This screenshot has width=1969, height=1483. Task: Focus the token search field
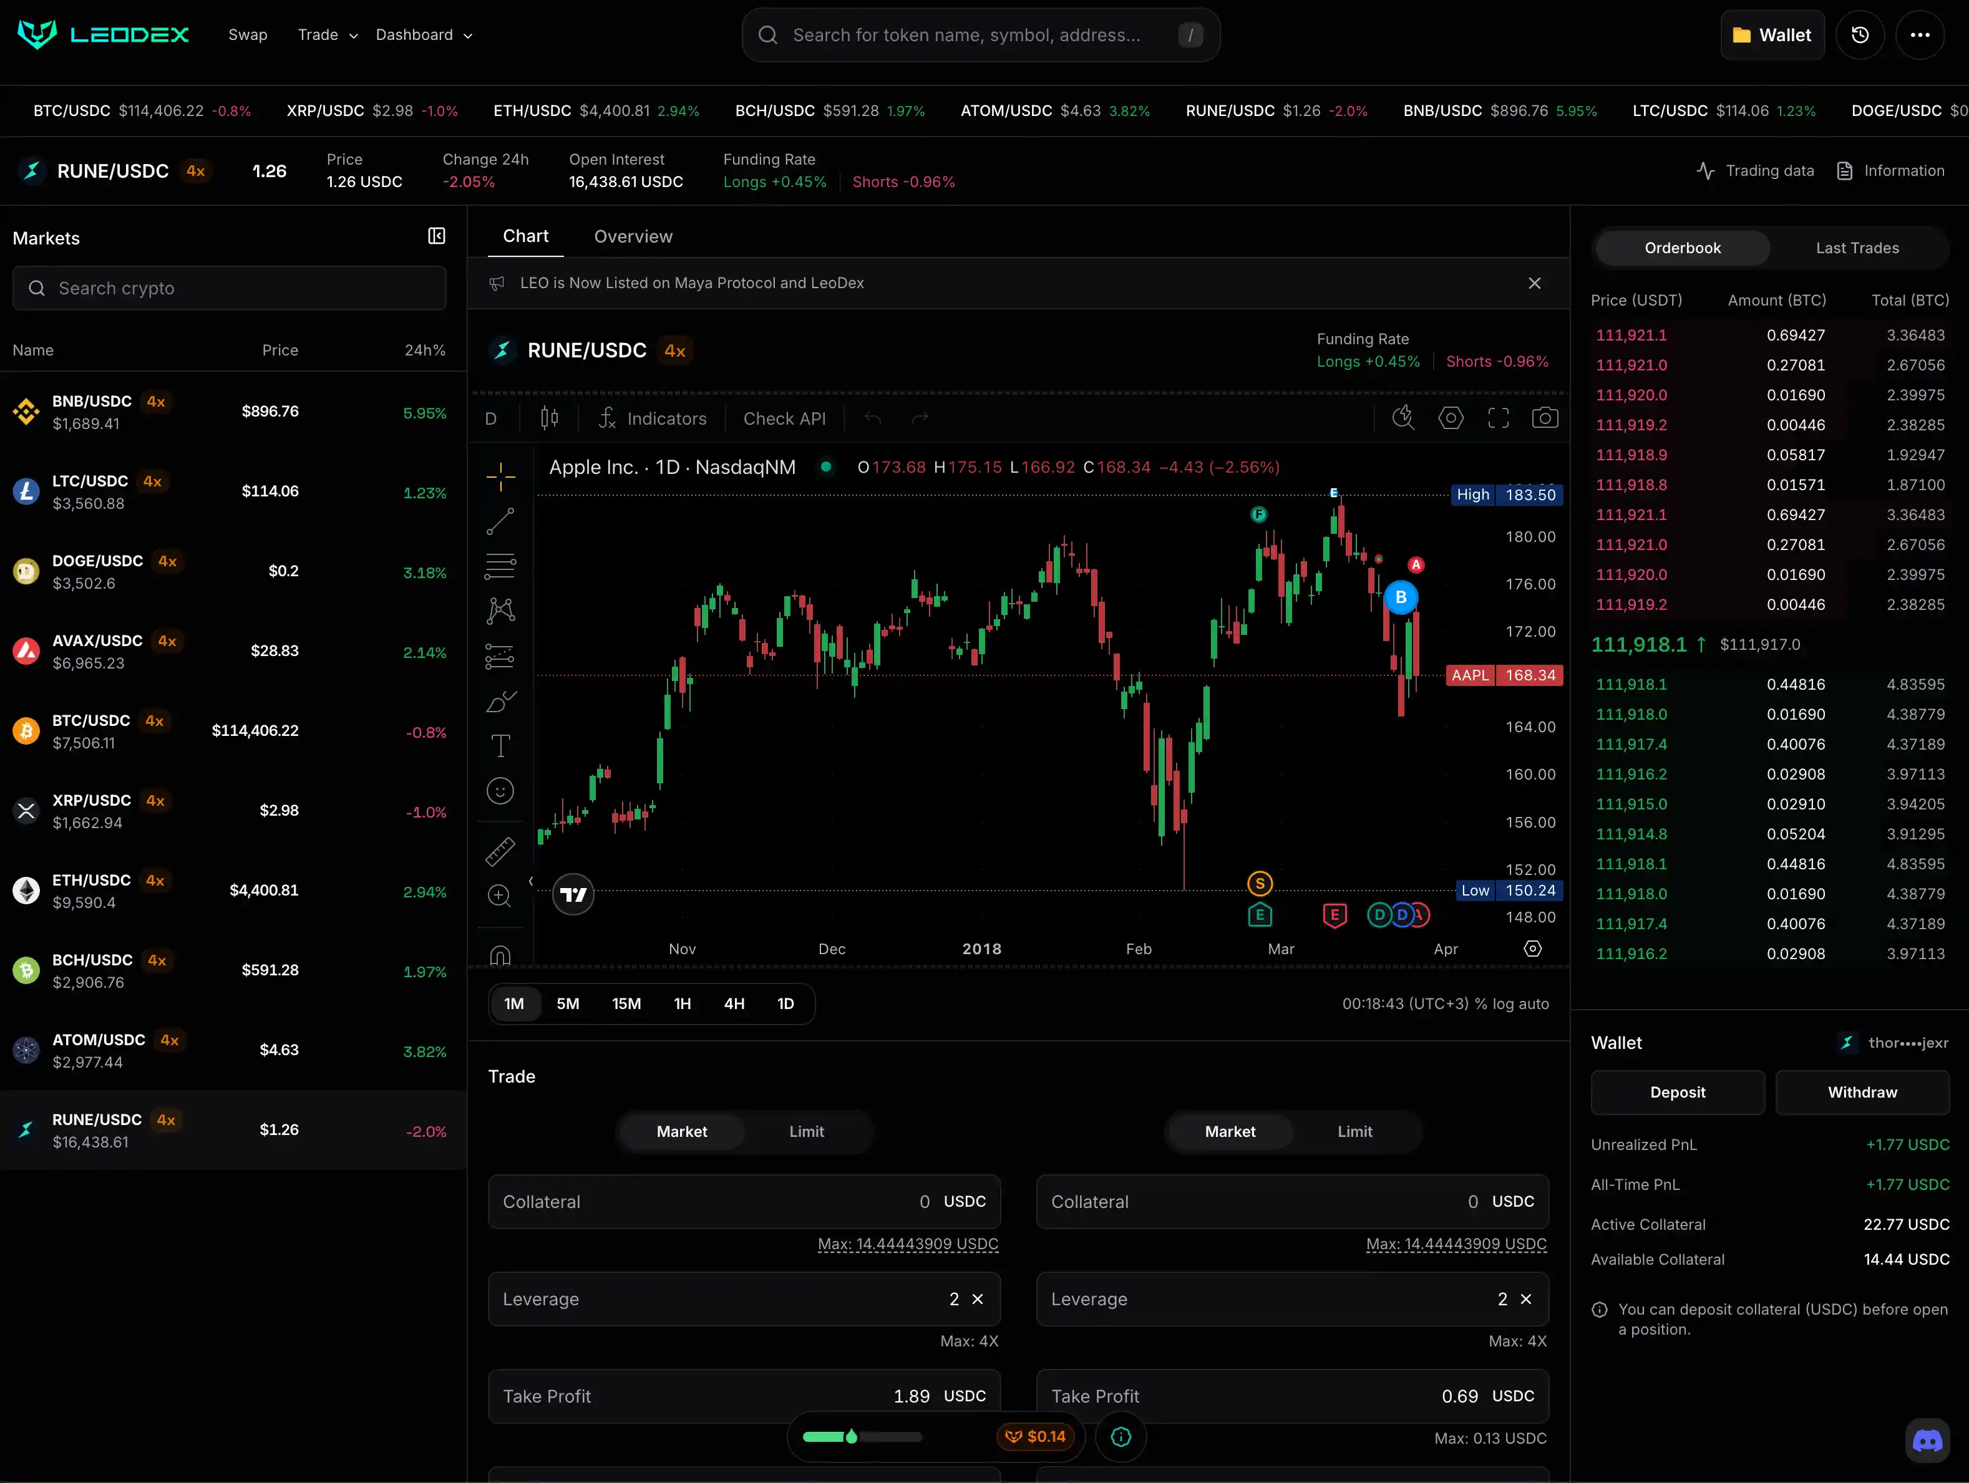pos(980,35)
